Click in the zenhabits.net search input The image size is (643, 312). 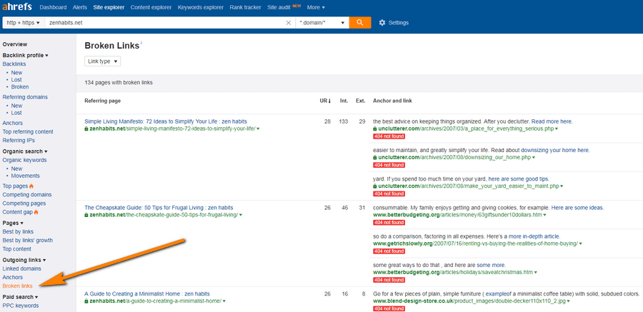[x=164, y=23]
